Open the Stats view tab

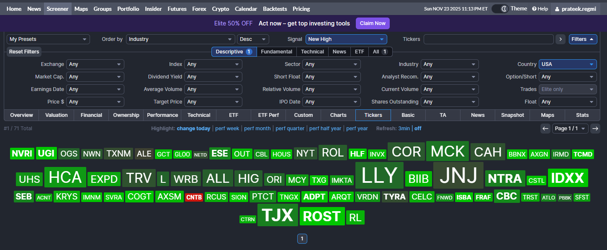(x=582, y=115)
